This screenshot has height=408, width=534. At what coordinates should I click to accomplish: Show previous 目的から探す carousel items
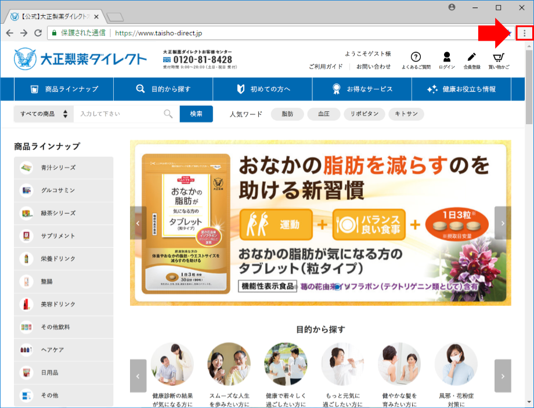click(138, 376)
